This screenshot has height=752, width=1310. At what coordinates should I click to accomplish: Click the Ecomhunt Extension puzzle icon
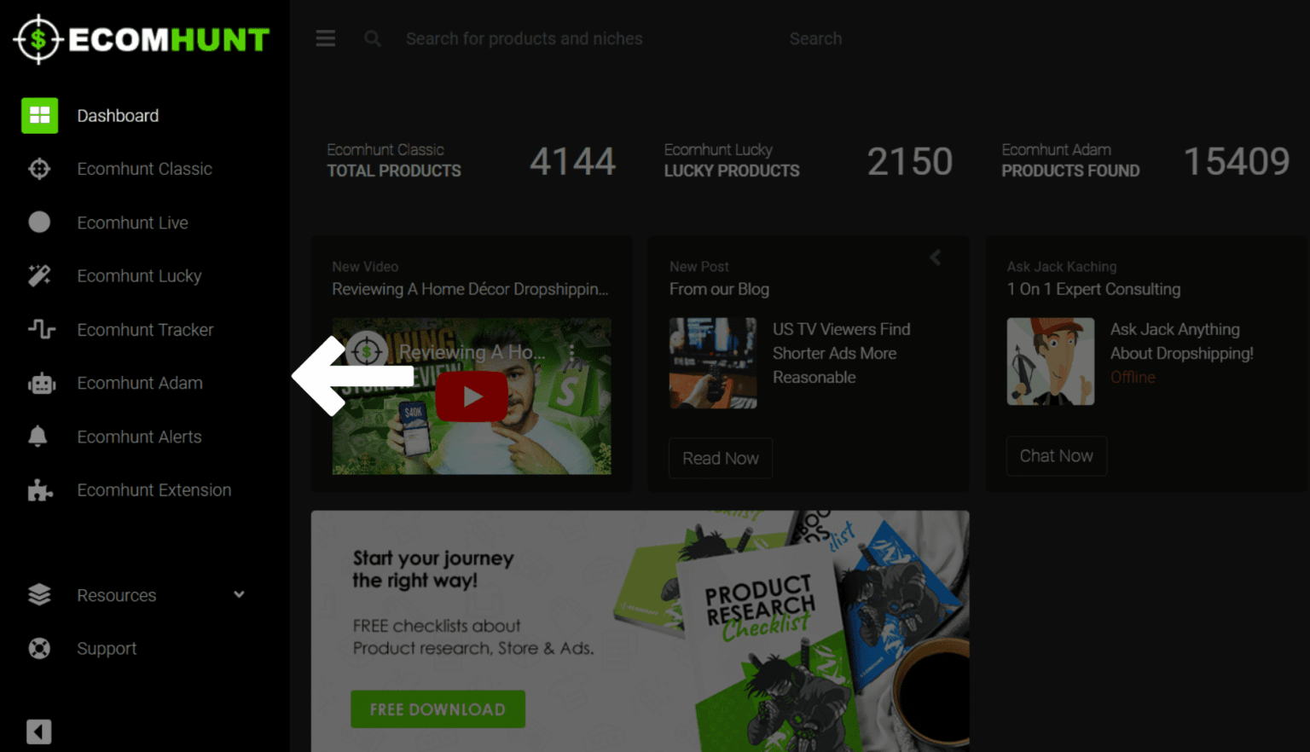click(39, 490)
